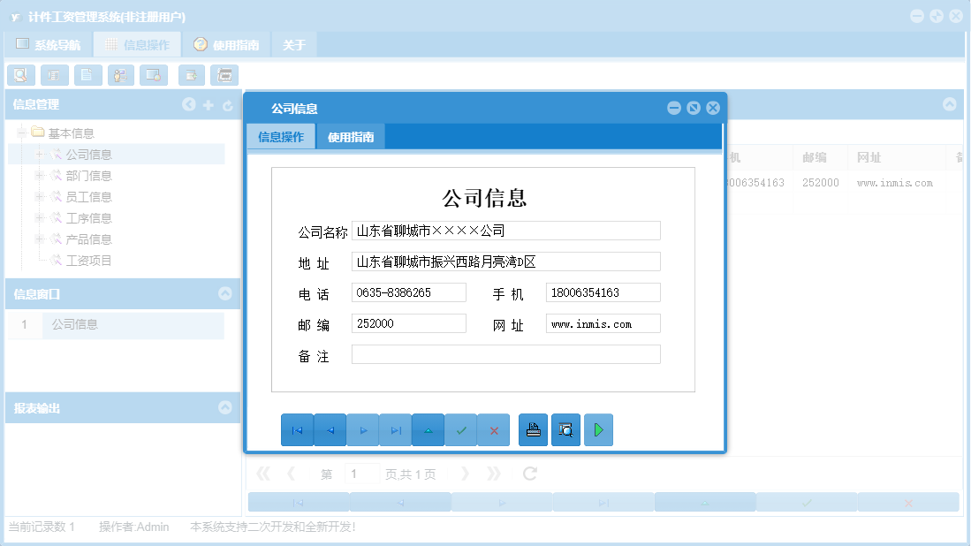Click the new document toolbar icon
This screenshot has height=546, width=971.
tap(87, 75)
